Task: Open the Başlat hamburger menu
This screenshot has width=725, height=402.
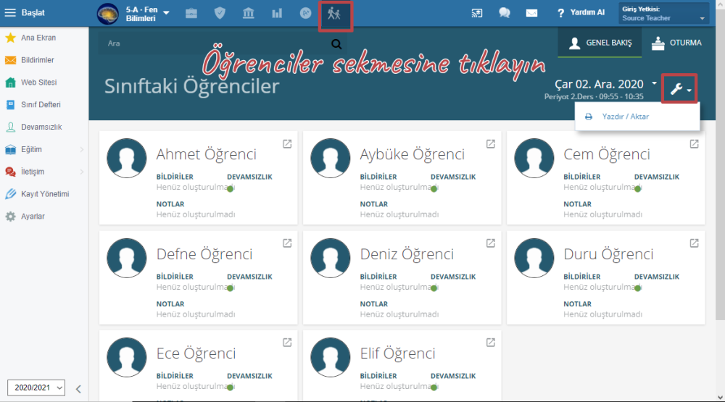Action: tap(10, 12)
